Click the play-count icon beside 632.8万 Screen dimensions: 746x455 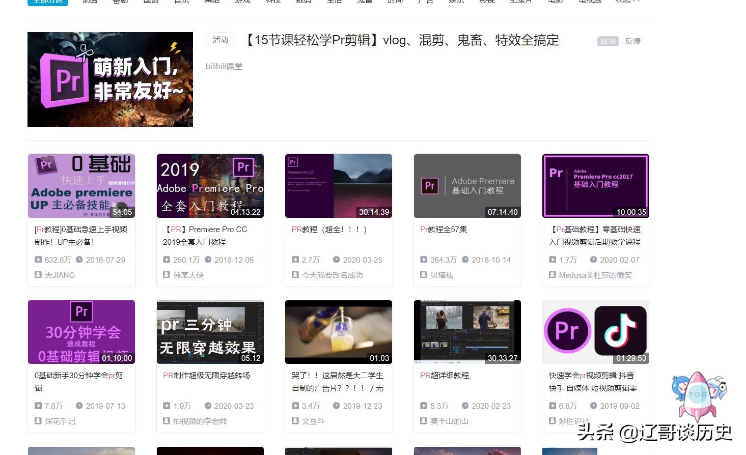coord(38,260)
